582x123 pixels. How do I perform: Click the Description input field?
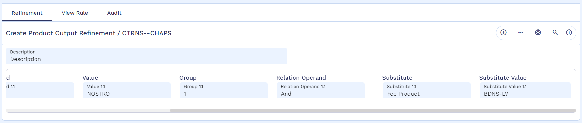[x=146, y=56]
